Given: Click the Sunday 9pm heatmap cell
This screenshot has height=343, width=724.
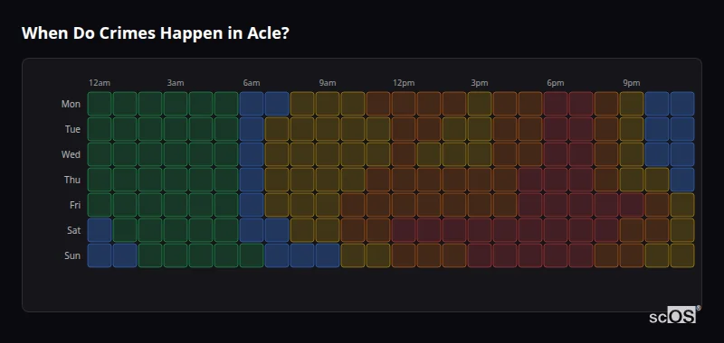Looking at the screenshot, I should pyautogui.click(x=632, y=255).
